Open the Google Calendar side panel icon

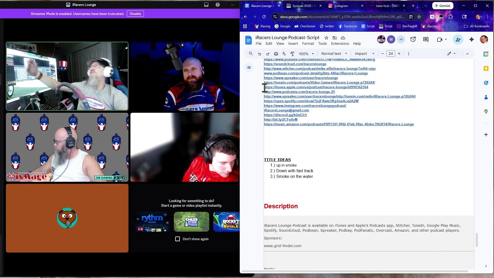(x=486, y=54)
